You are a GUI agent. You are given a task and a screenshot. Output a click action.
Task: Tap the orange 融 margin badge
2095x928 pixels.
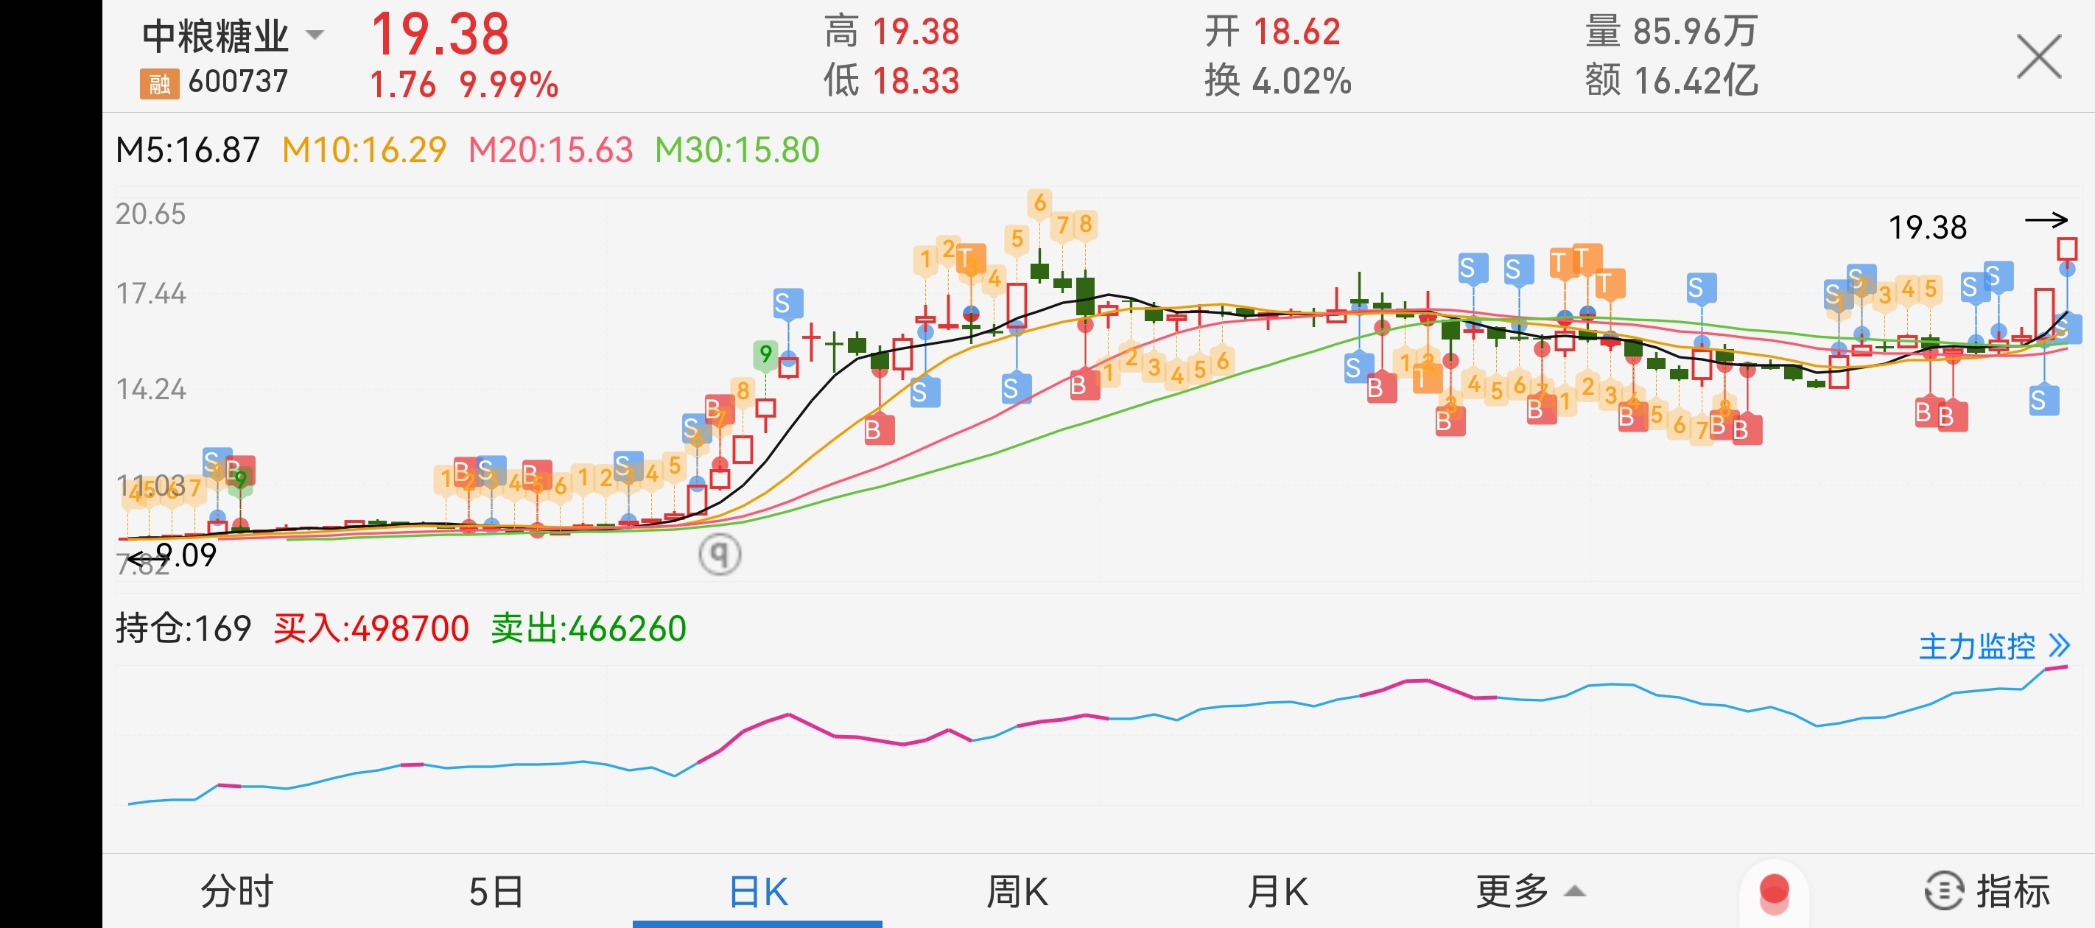tap(159, 83)
